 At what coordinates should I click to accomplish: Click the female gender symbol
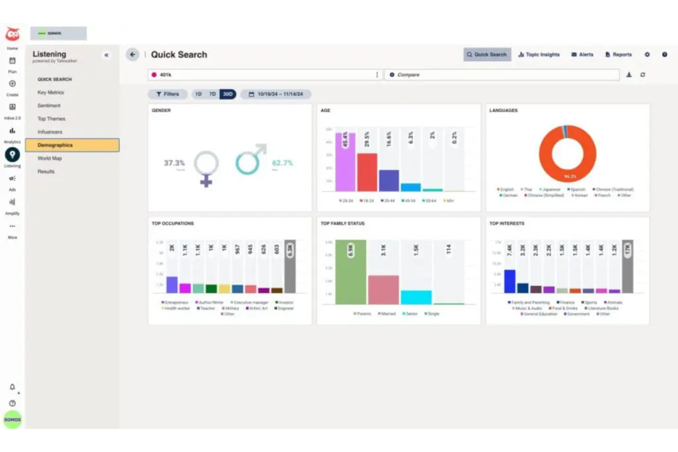[x=206, y=168]
